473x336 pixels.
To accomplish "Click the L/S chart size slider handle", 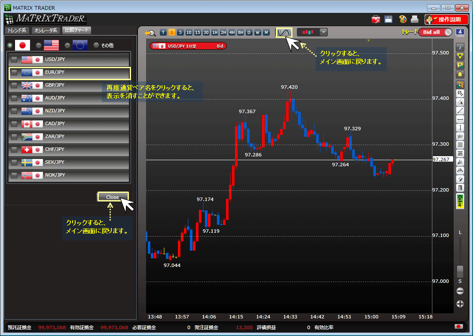I will [x=460, y=271].
